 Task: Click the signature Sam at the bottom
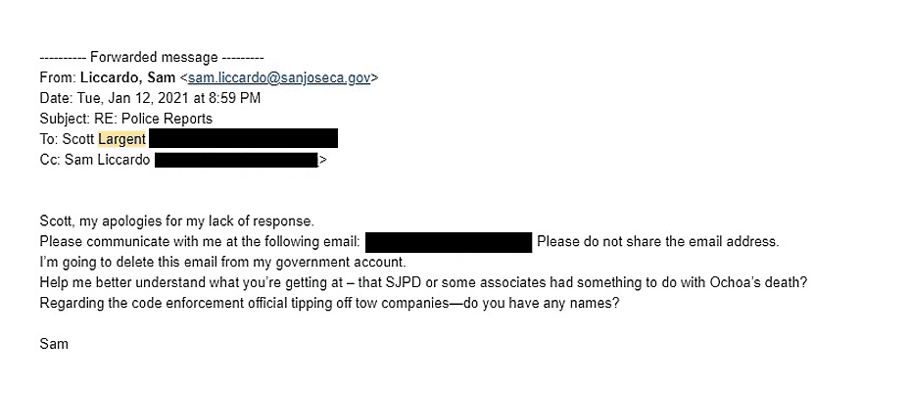point(54,344)
